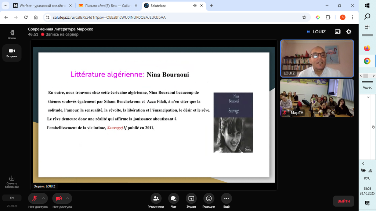Open the Реакции reactions picker

tap(209, 199)
